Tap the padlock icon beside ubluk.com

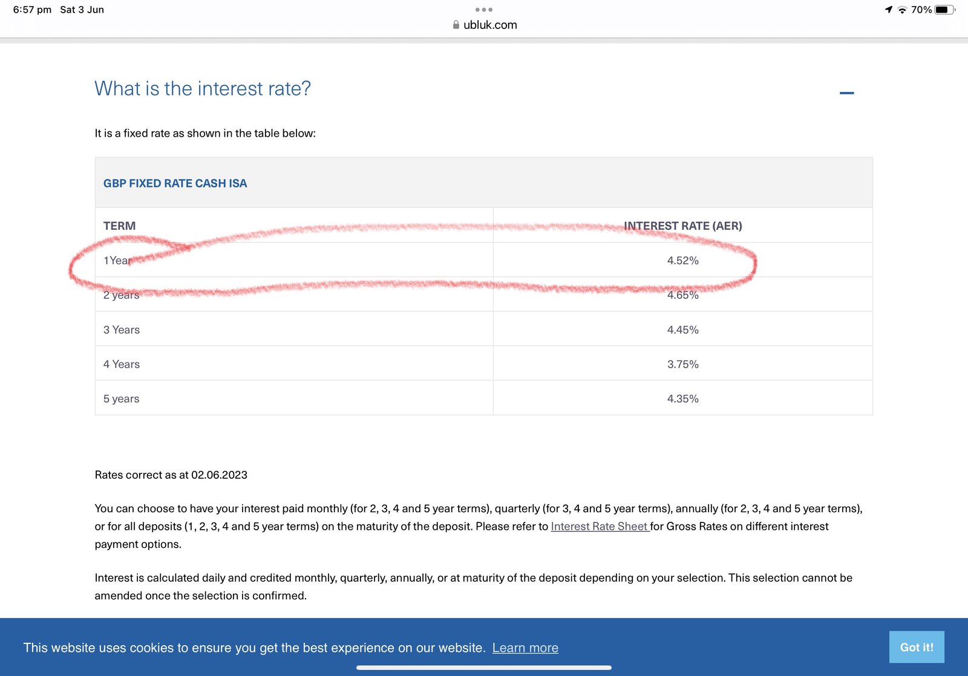point(456,25)
